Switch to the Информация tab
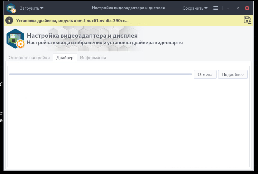The height and width of the screenshot is (174, 258). click(93, 58)
